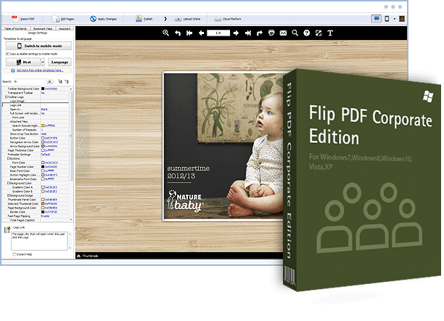Click the Preloader Settings Default value
Screen dimensions: 444x321
(x=45, y=155)
